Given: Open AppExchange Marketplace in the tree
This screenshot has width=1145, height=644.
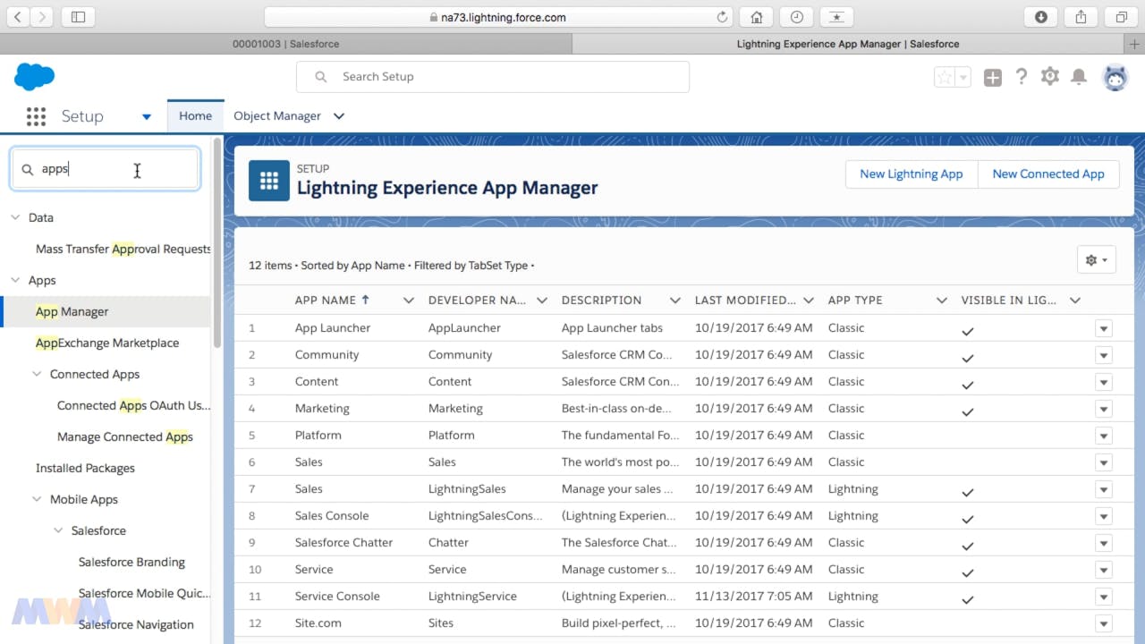Looking at the screenshot, I should click(107, 343).
